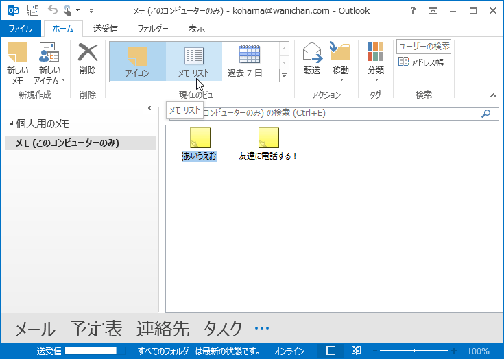The width and height of the screenshot is (504, 359).
Task: Go to メール in navigation bar
Action: 35,329
